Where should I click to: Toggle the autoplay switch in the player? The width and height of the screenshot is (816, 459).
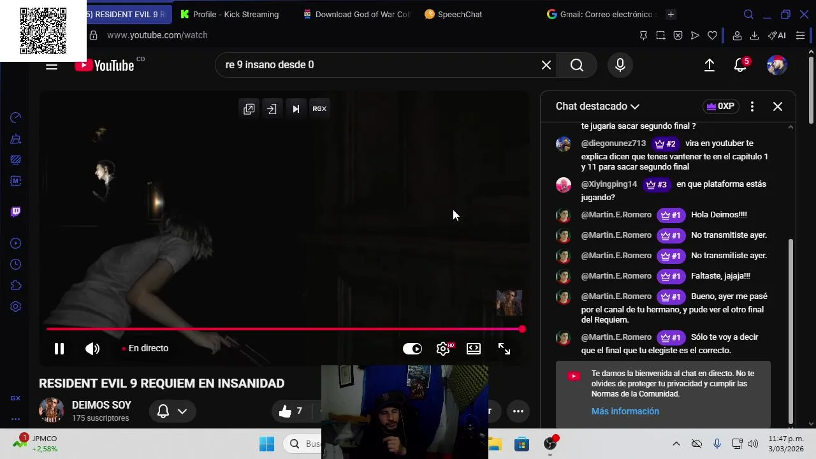coord(412,349)
